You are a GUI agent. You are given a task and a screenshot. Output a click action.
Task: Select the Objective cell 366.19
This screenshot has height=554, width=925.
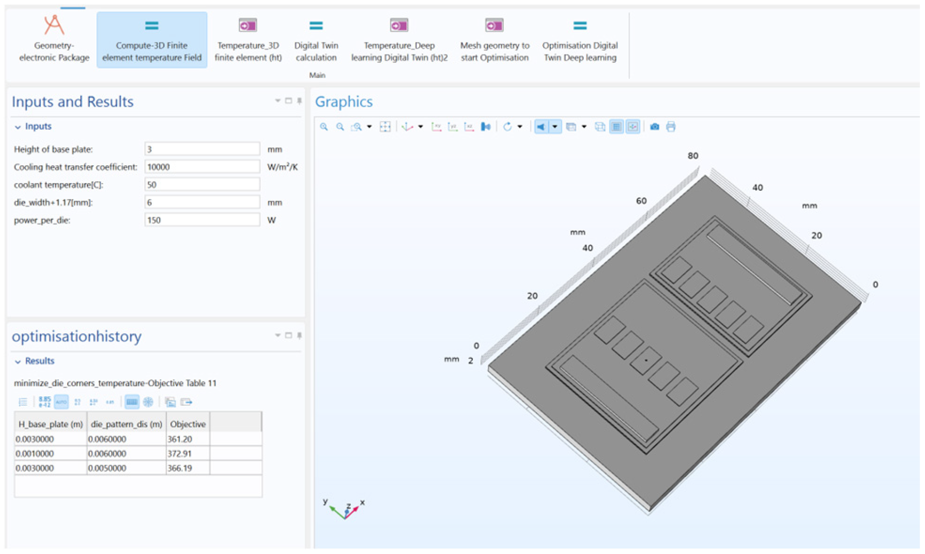tap(188, 468)
